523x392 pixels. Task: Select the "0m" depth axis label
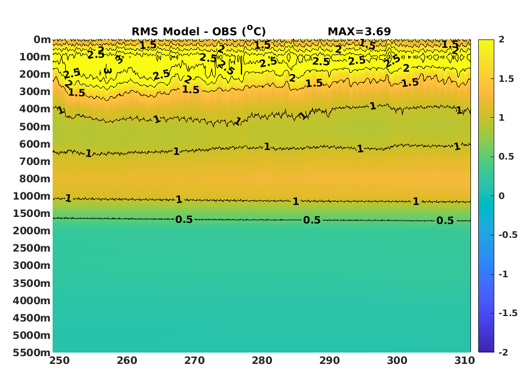pyautogui.click(x=42, y=39)
